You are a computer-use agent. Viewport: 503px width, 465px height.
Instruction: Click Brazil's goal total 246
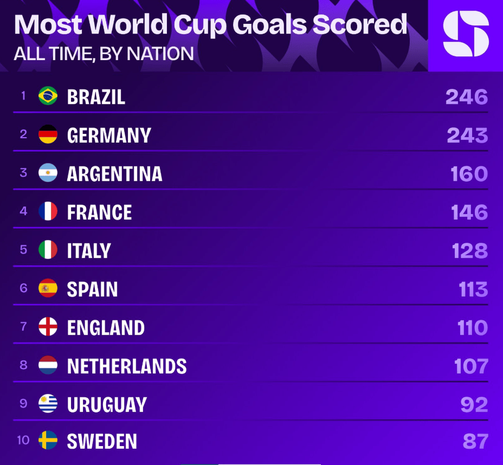coord(467,97)
